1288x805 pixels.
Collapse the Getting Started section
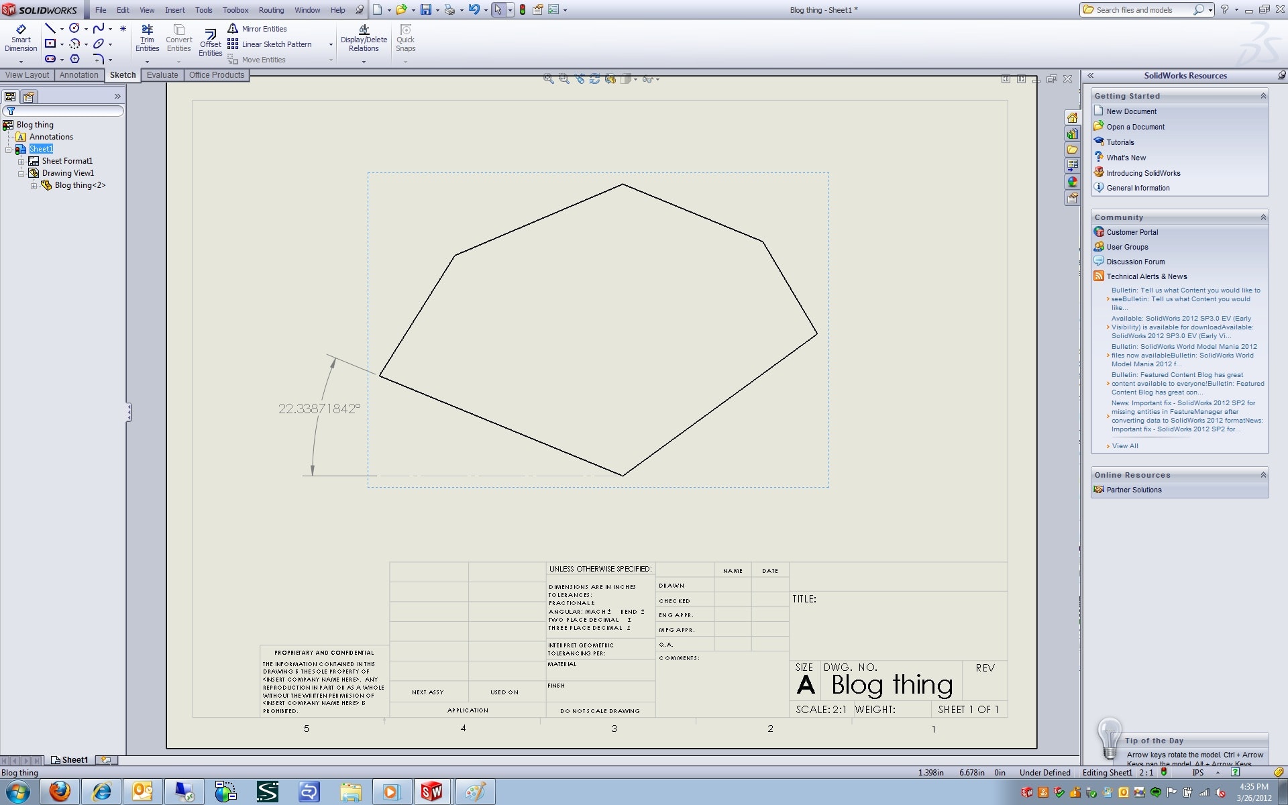1263,96
